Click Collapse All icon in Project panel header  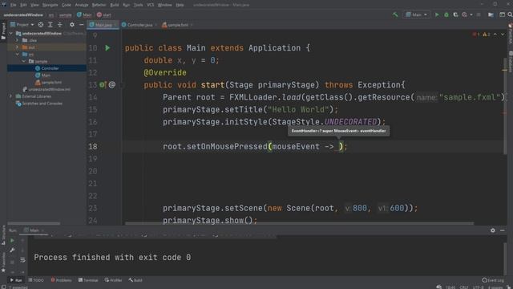pos(59,25)
